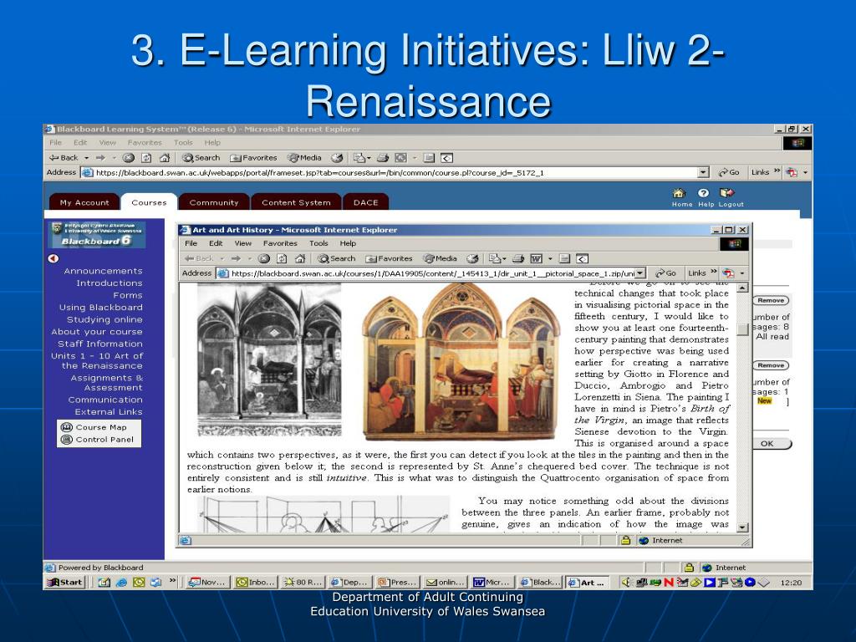This screenshot has width=856, height=642.
Task: Switch to DACE tab
Action: click(x=366, y=202)
